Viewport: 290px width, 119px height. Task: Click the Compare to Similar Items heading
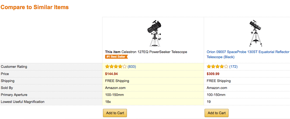[35, 7]
